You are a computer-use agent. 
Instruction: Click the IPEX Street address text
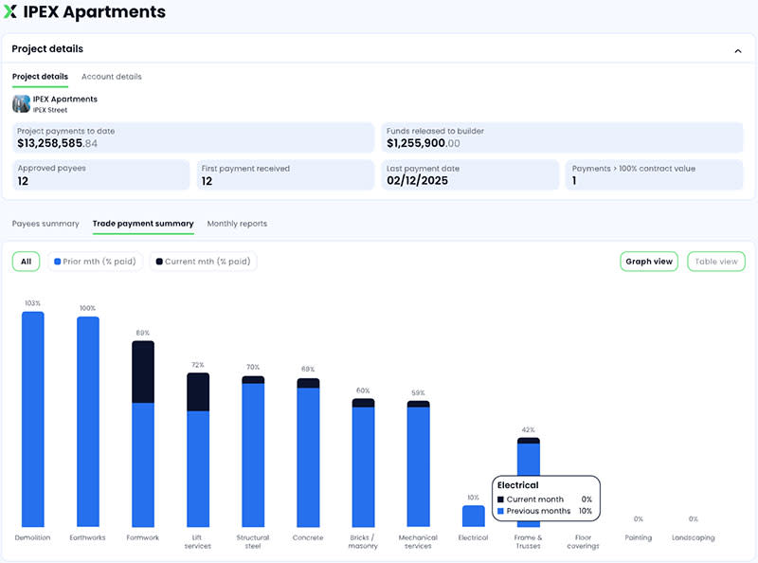click(x=50, y=110)
